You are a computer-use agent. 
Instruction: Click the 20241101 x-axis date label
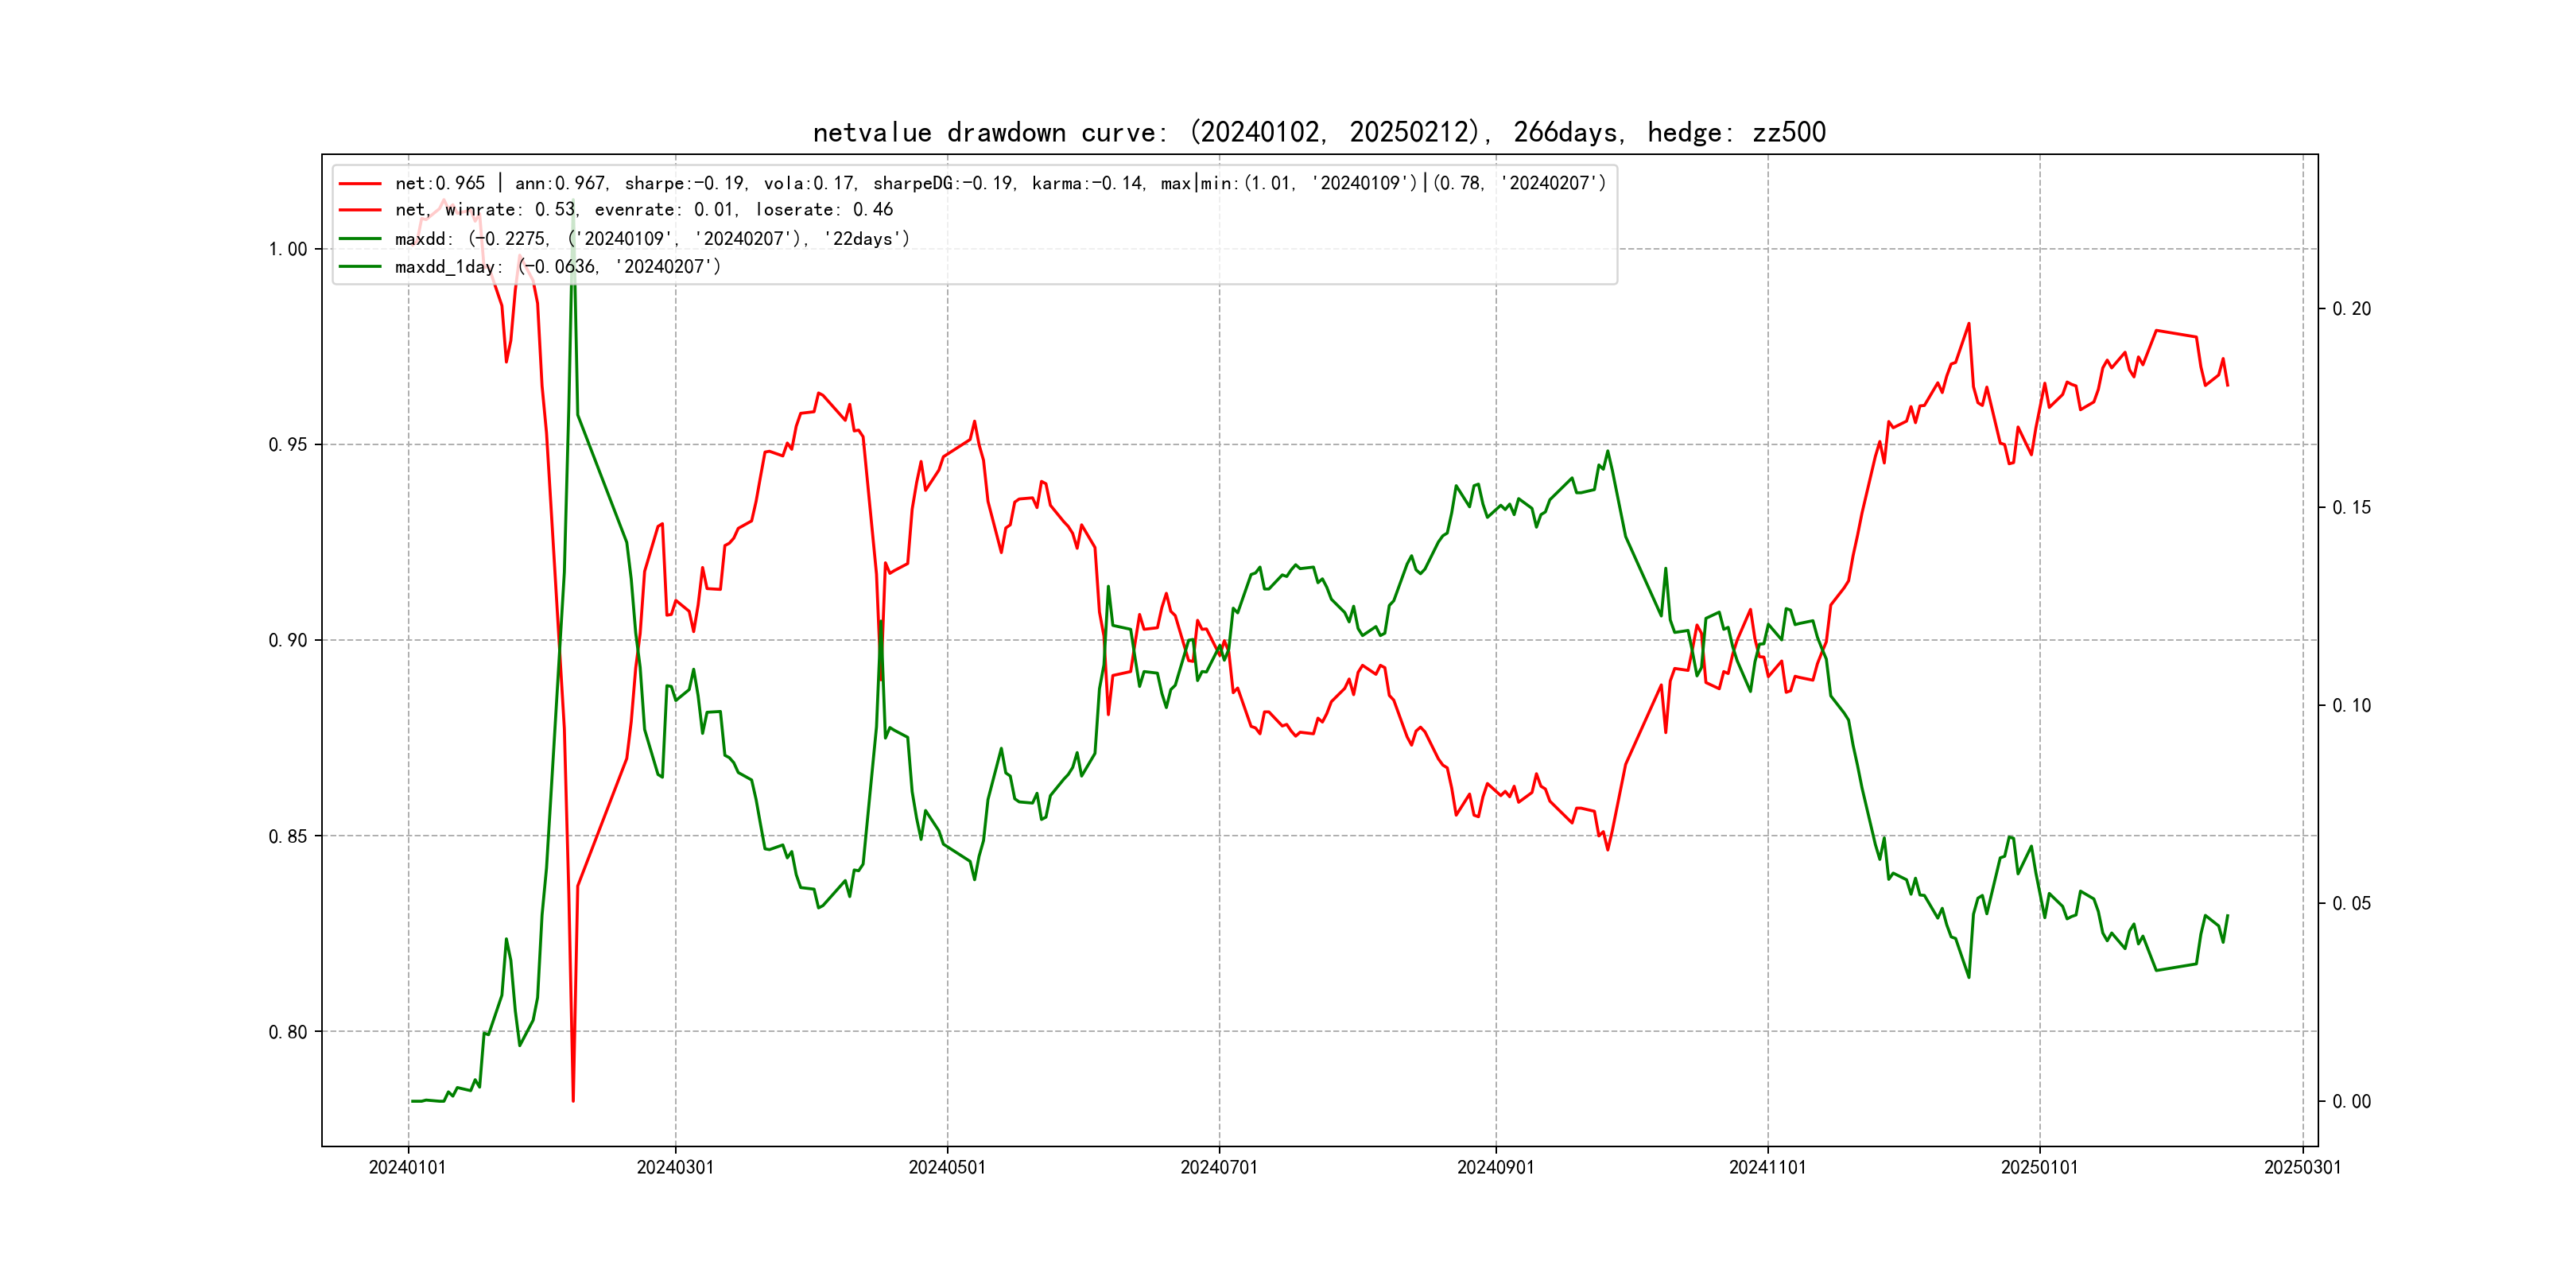click(1767, 1168)
